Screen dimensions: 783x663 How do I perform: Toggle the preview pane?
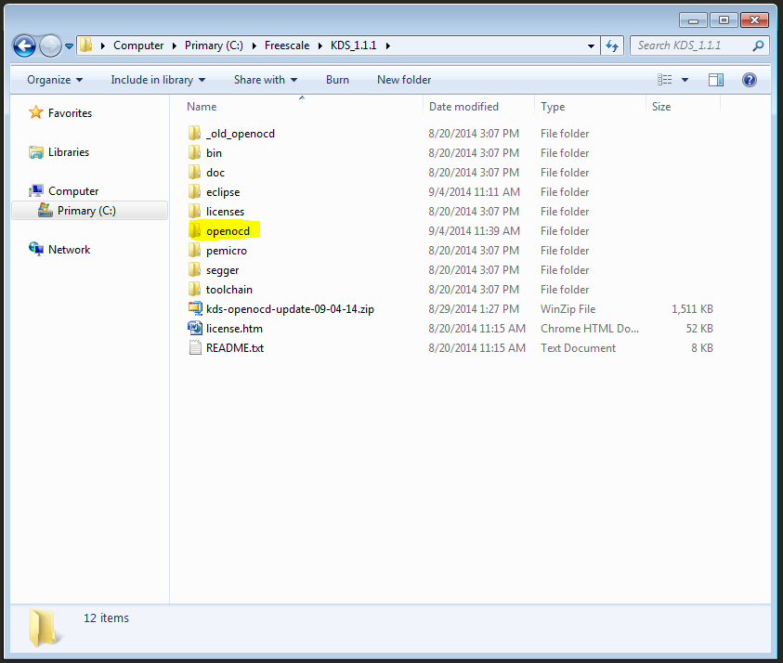click(716, 80)
